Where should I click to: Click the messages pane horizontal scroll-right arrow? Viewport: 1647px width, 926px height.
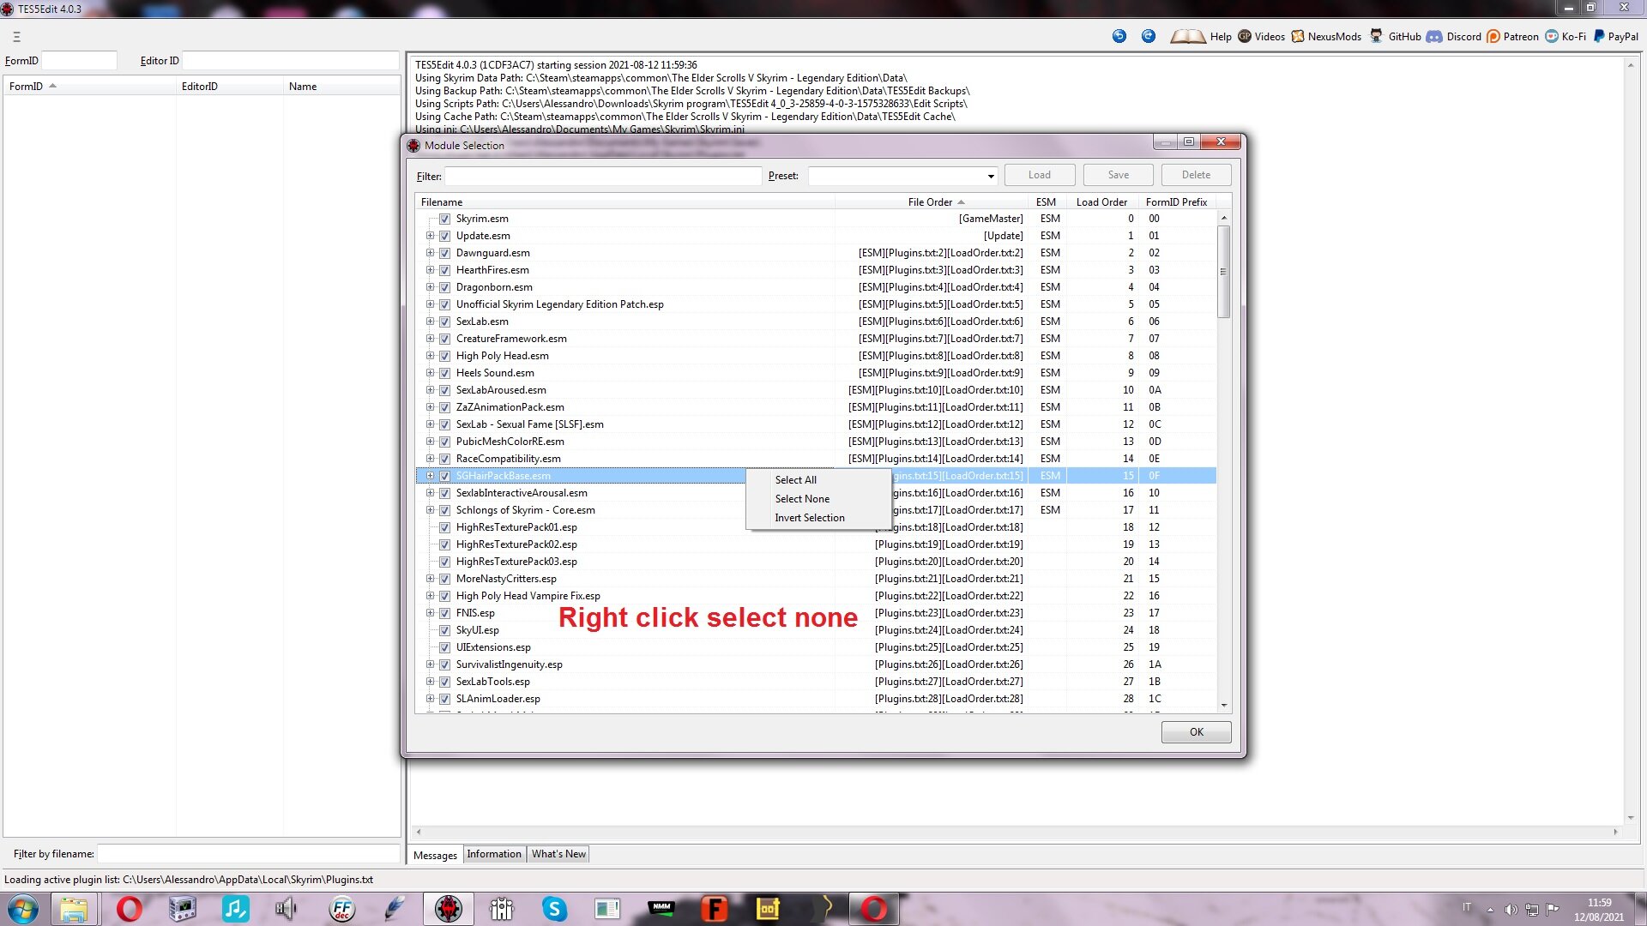(1615, 832)
